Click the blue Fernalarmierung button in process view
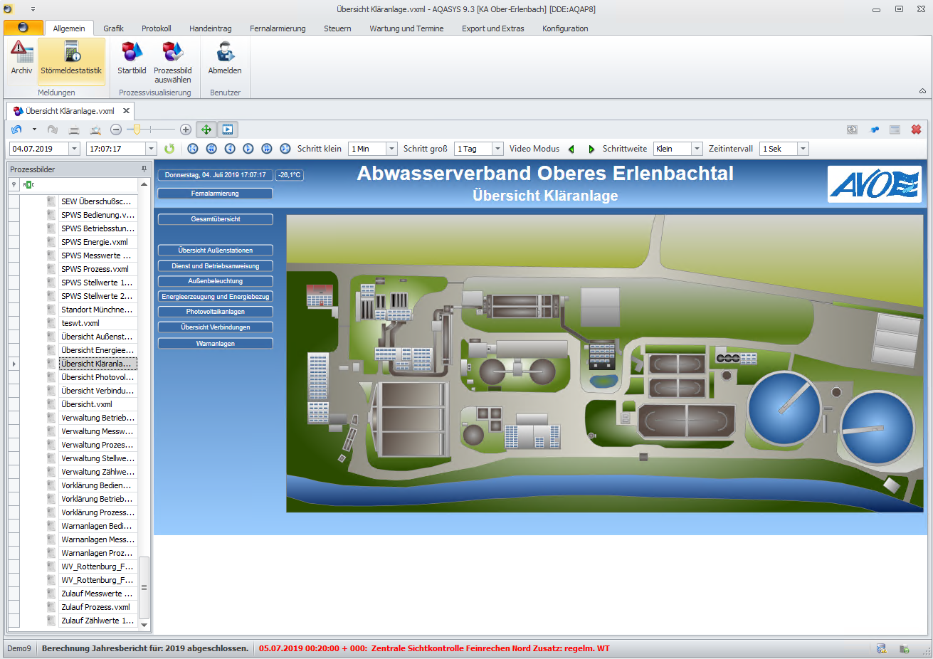Image resolution: width=933 pixels, height=659 pixels. point(215,194)
